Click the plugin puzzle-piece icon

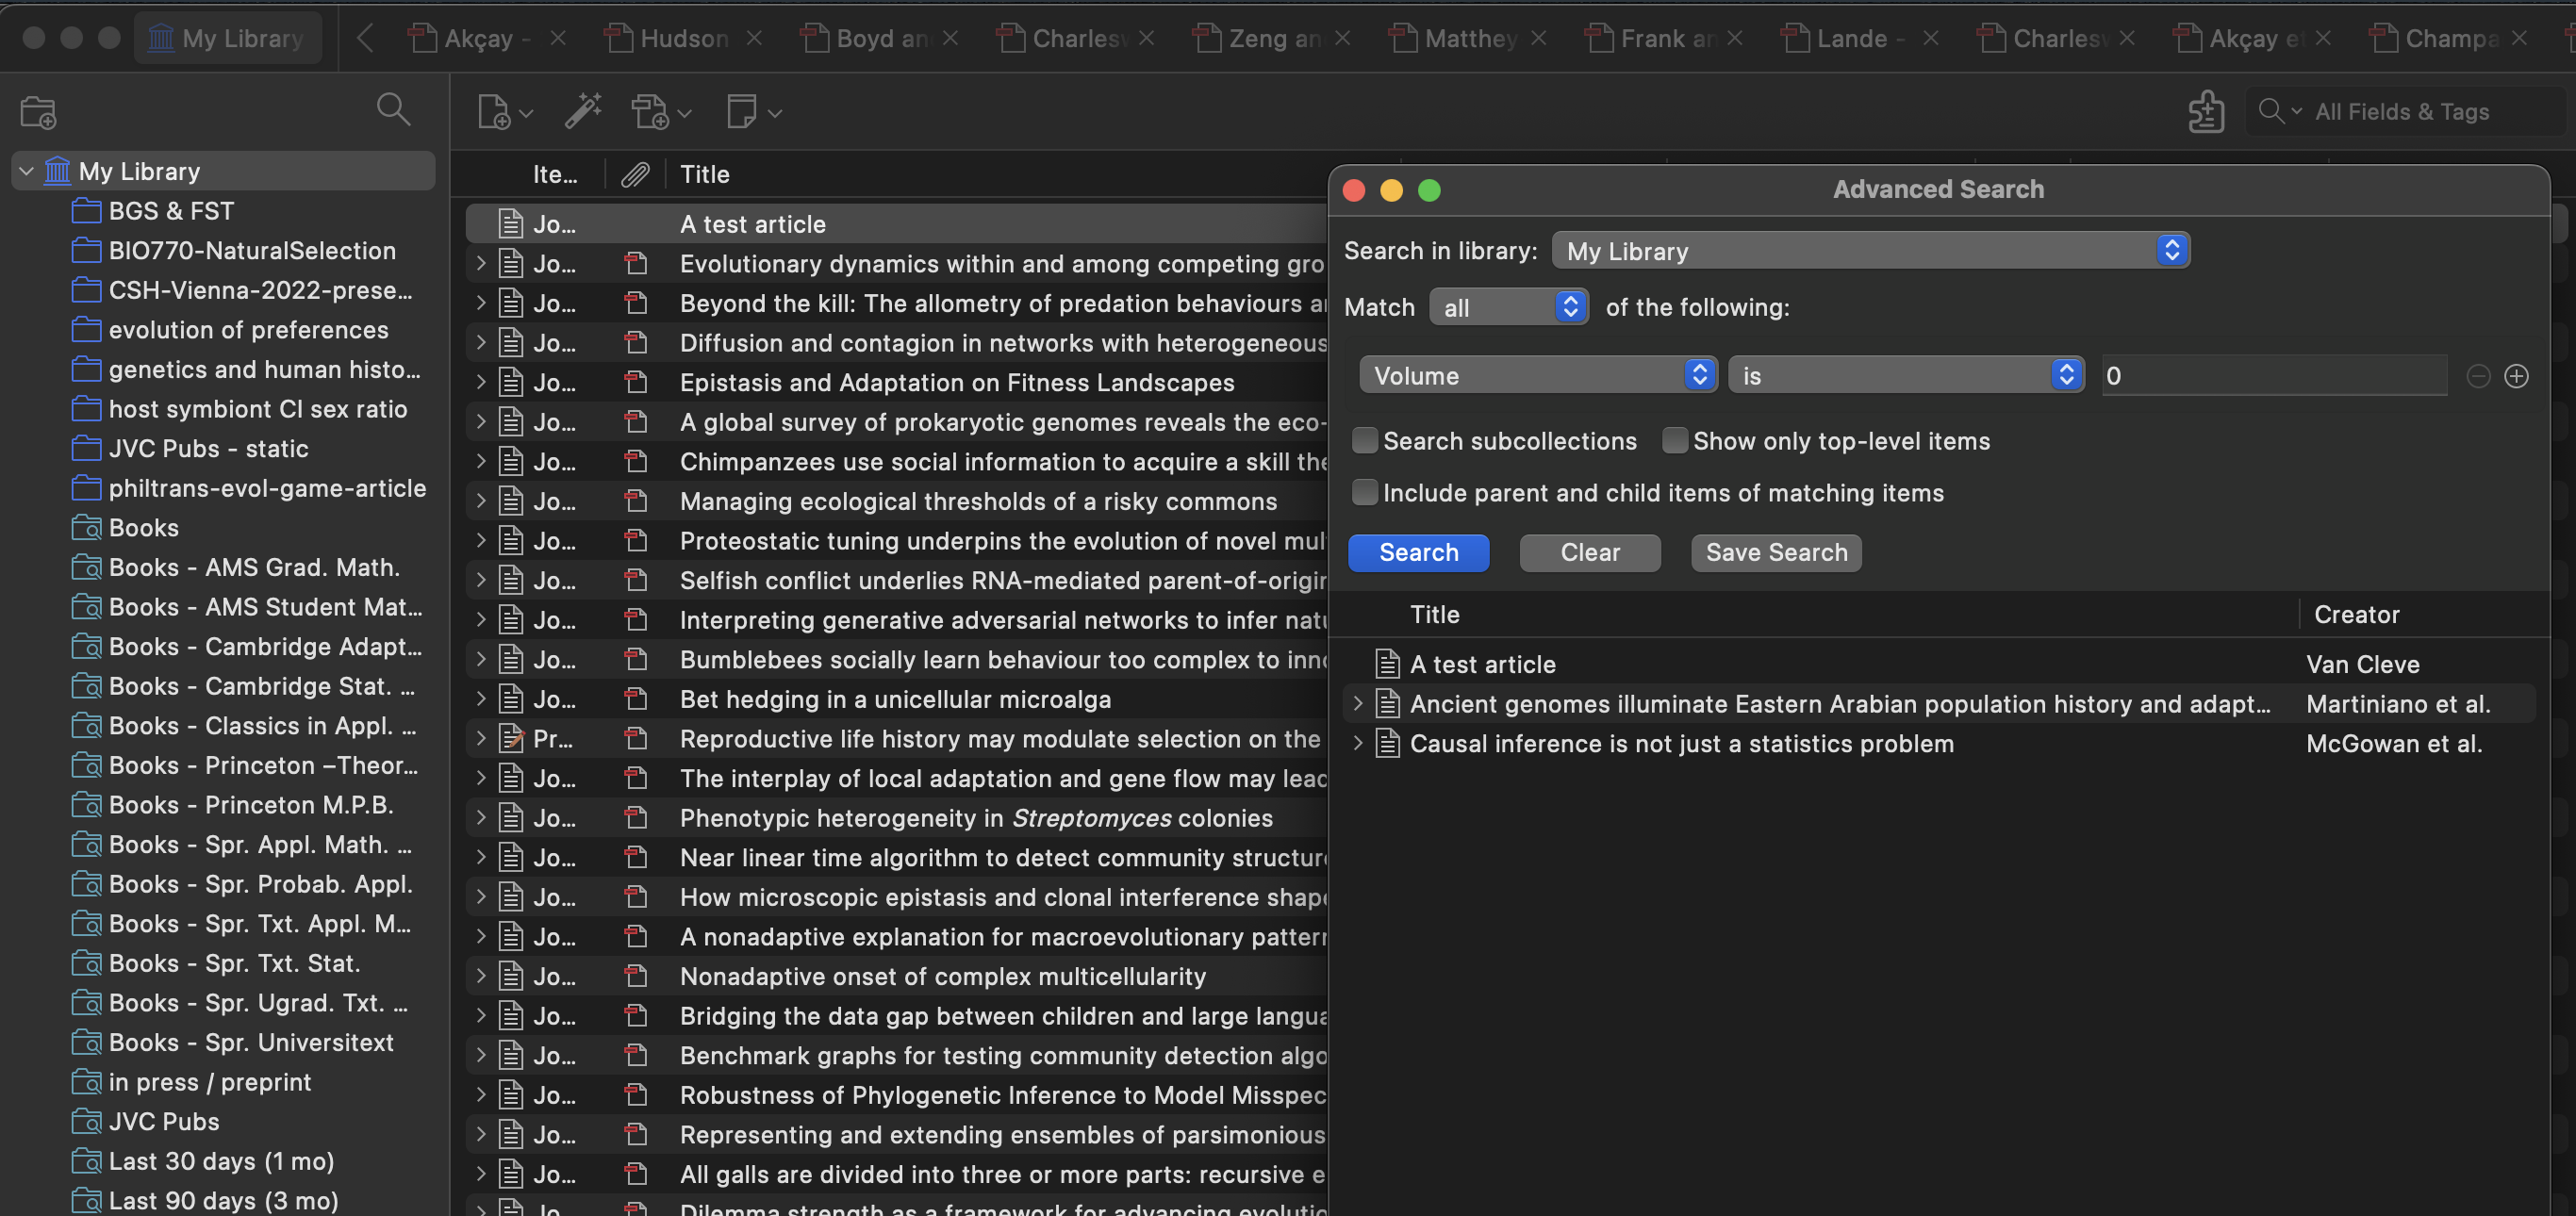point(2205,111)
